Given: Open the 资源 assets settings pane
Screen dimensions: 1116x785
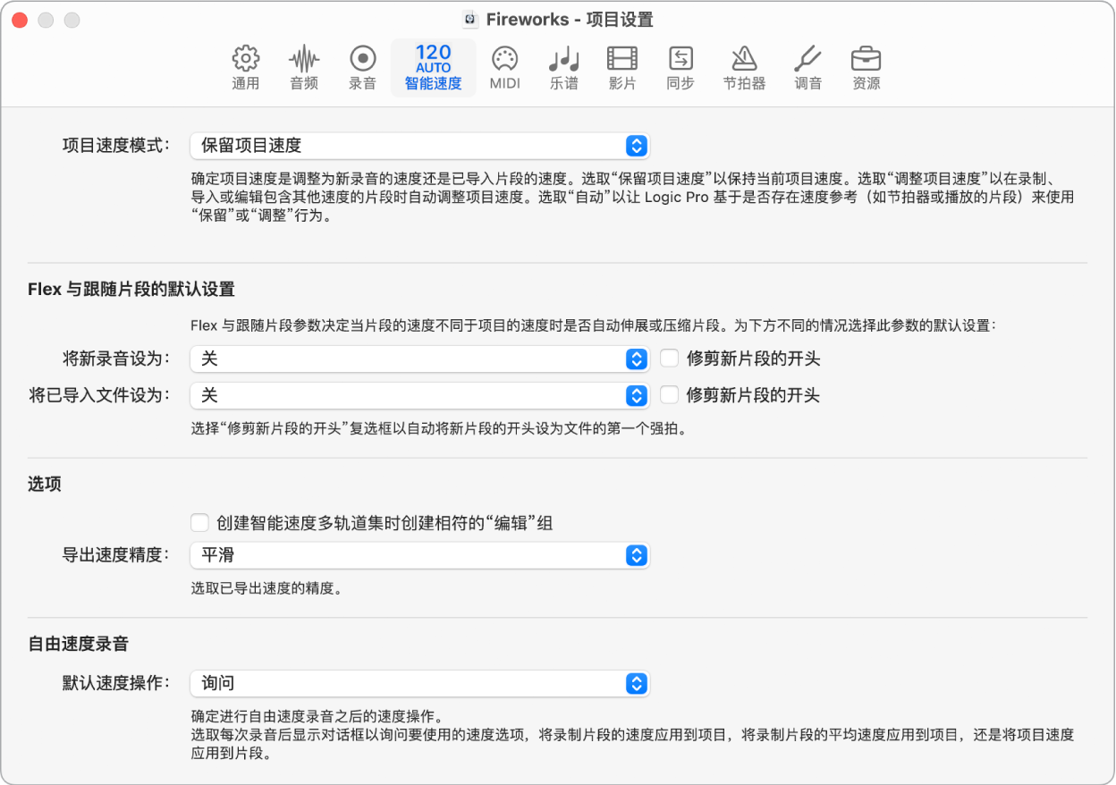Looking at the screenshot, I should tap(866, 69).
